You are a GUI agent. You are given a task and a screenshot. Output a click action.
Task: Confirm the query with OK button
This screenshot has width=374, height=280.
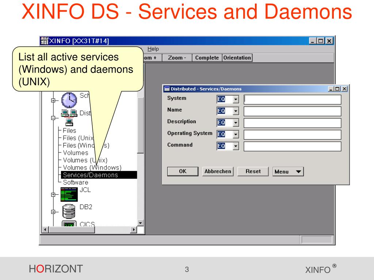coord(183,171)
